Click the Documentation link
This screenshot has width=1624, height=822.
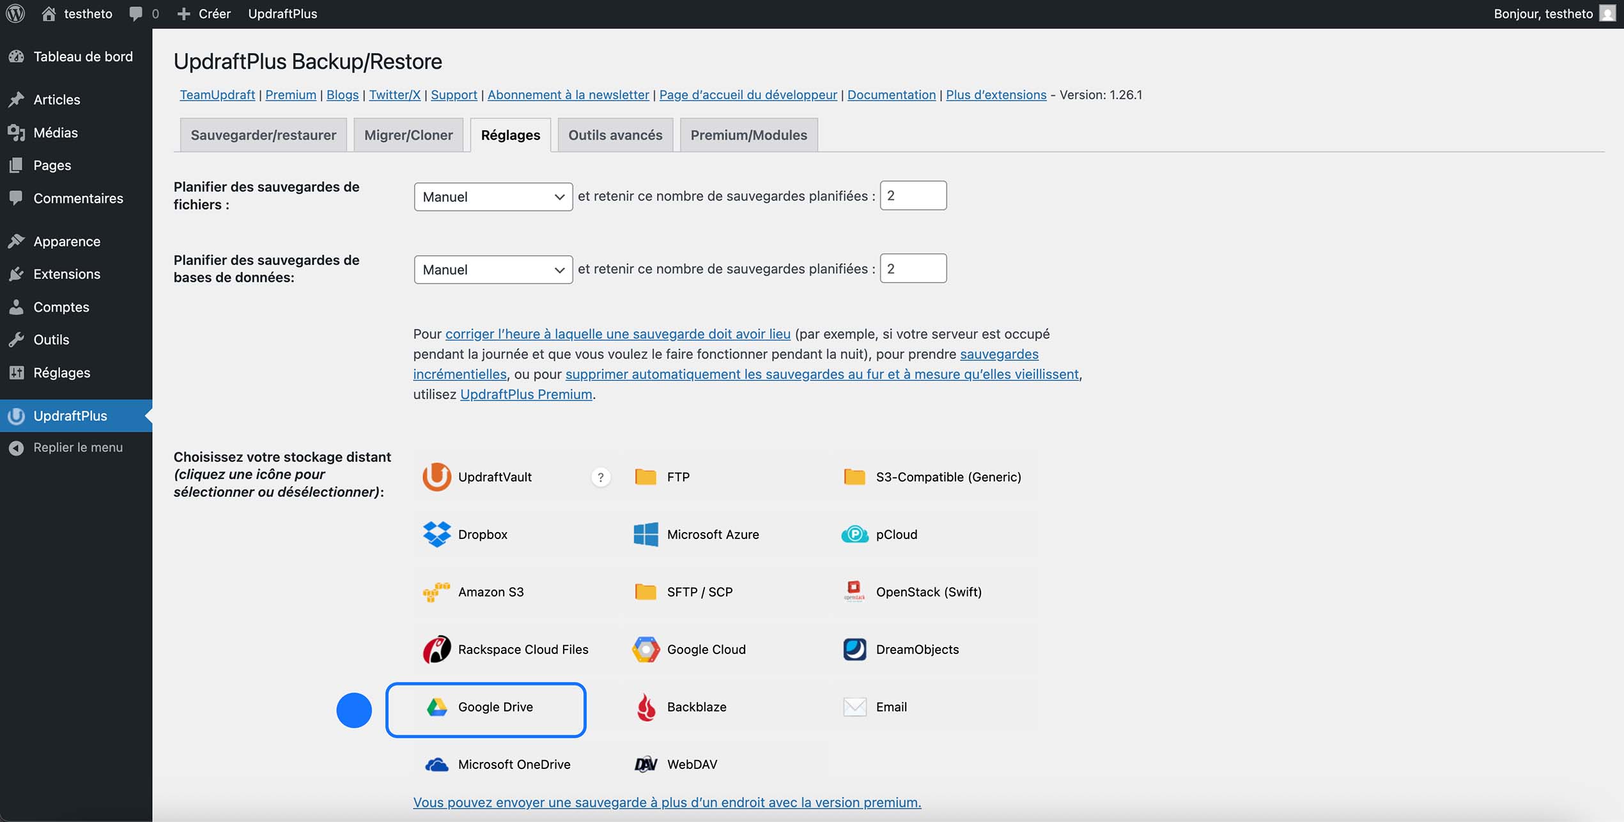point(891,95)
